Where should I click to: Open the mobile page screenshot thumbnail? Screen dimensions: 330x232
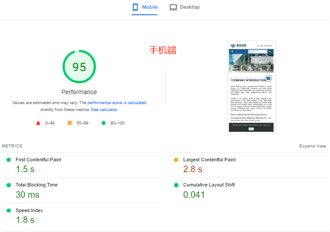tap(251, 87)
